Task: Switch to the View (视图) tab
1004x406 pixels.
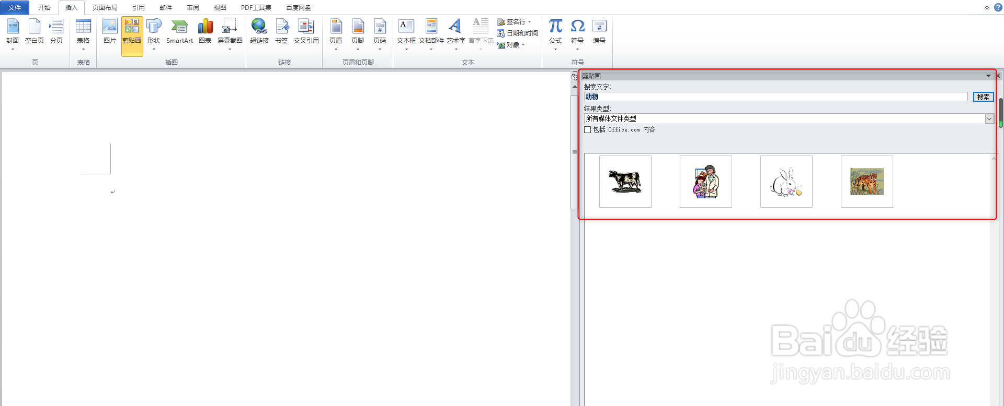Action: pyautogui.click(x=220, y=7)
